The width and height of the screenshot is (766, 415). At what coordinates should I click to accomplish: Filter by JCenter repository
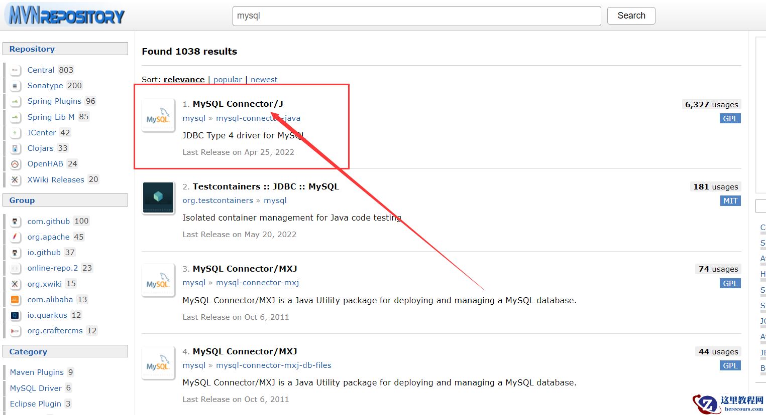42,133
